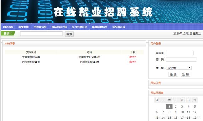
Task: Select day 5 in the calendar
Action: pos(195,107)
